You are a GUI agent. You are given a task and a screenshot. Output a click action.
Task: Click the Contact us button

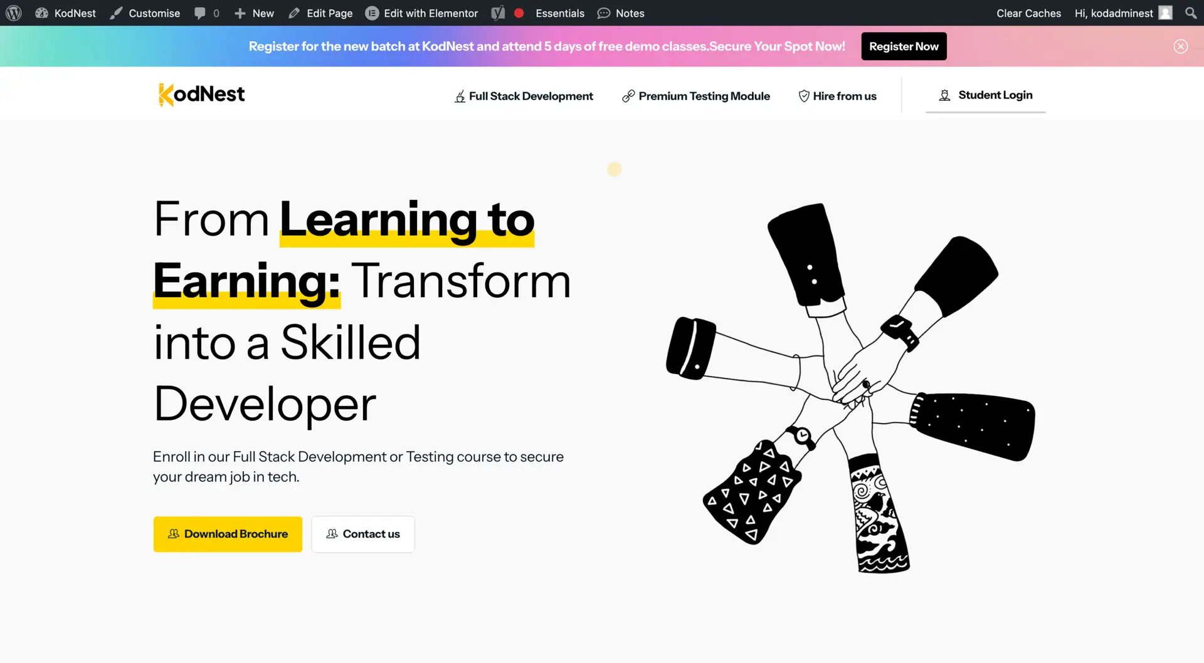(363, 534)
